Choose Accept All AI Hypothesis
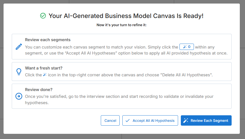The height and width of the screenshot is (139, 245). pos(150,120)
